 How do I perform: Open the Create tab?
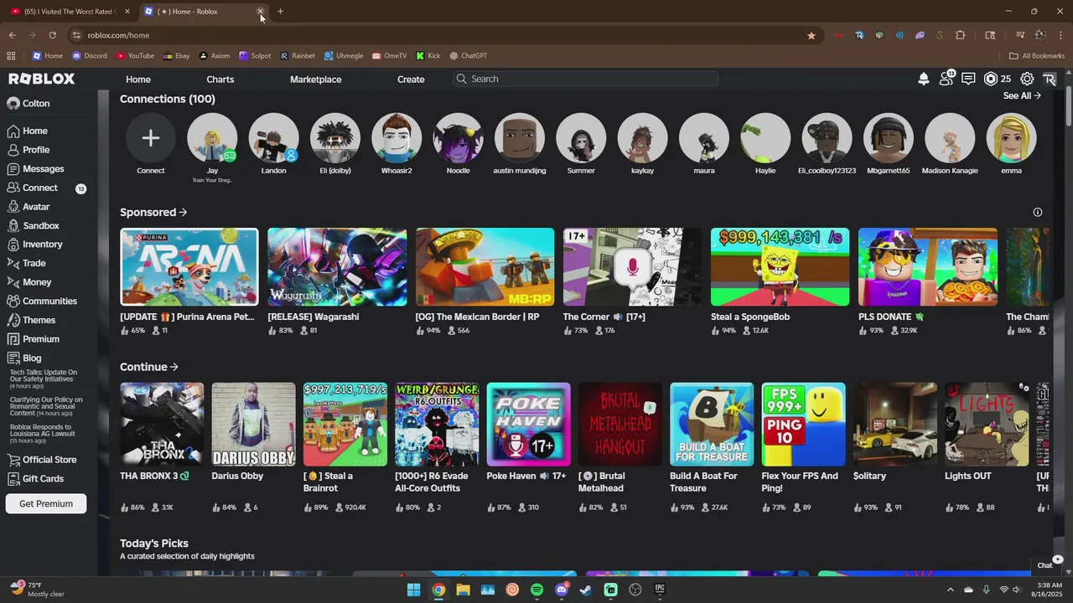pos(411,79)
